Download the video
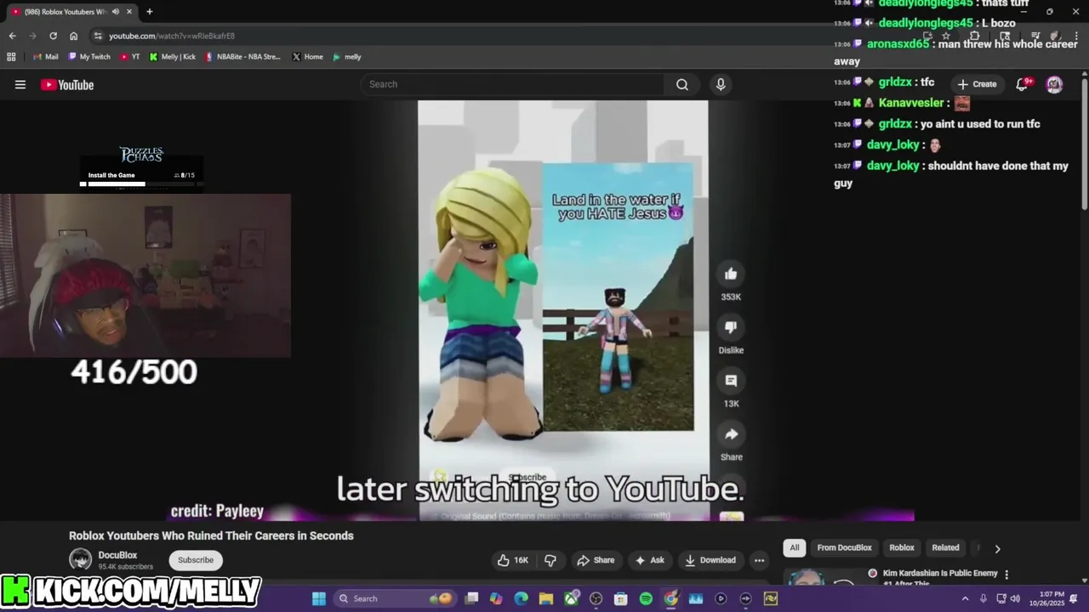This screenshot has width=1089, height=612. 710,560
